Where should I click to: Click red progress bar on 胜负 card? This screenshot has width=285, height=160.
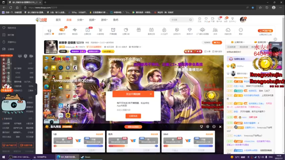click(x=117, y=146)
